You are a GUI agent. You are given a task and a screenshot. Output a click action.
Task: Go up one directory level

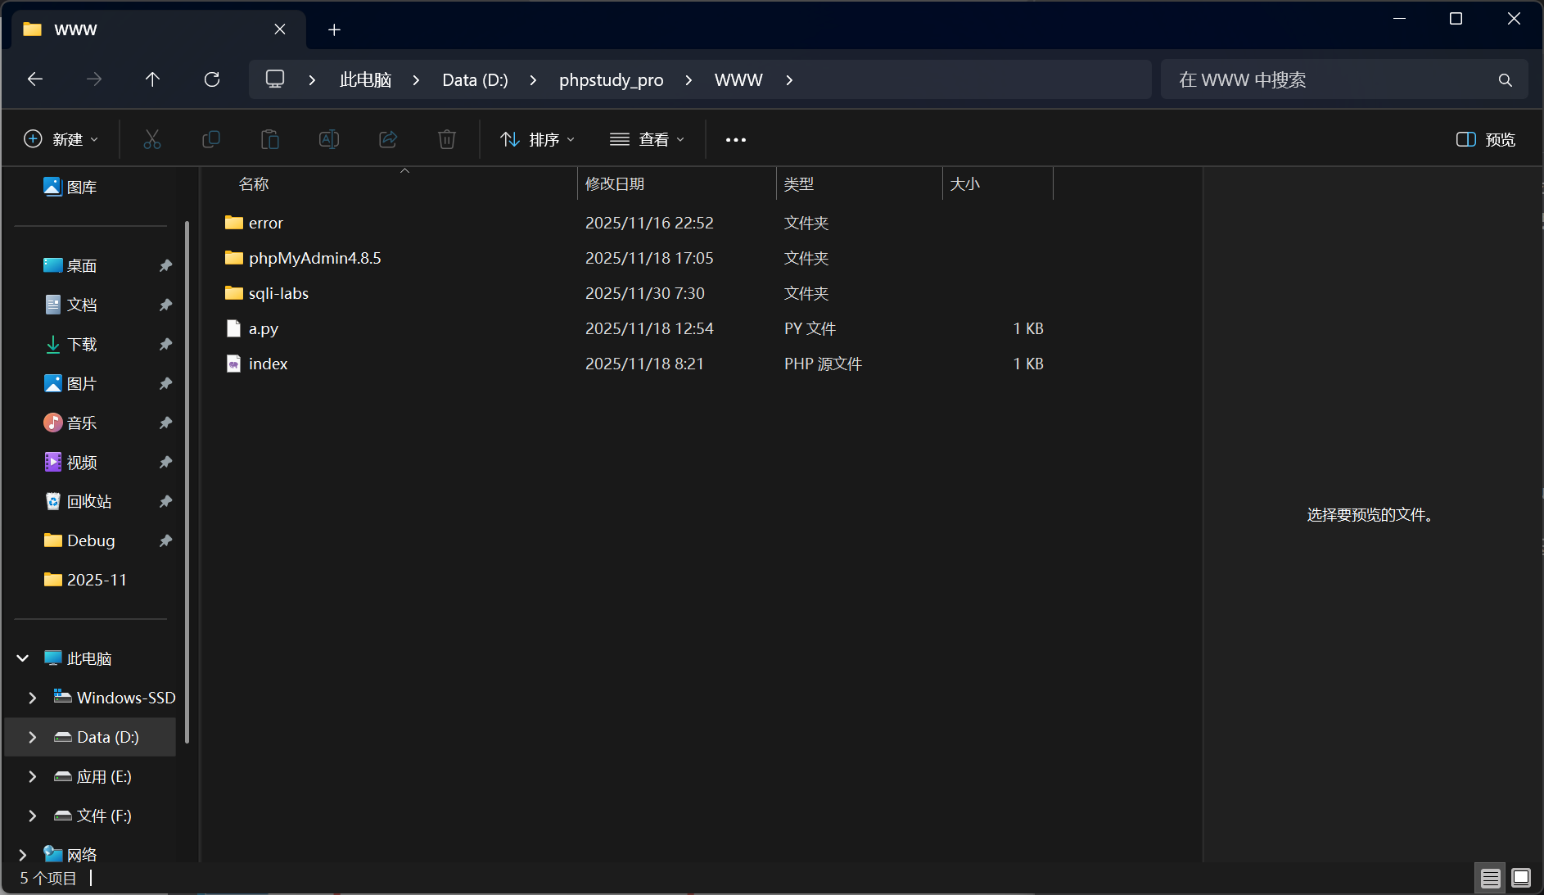click(152, 79)
